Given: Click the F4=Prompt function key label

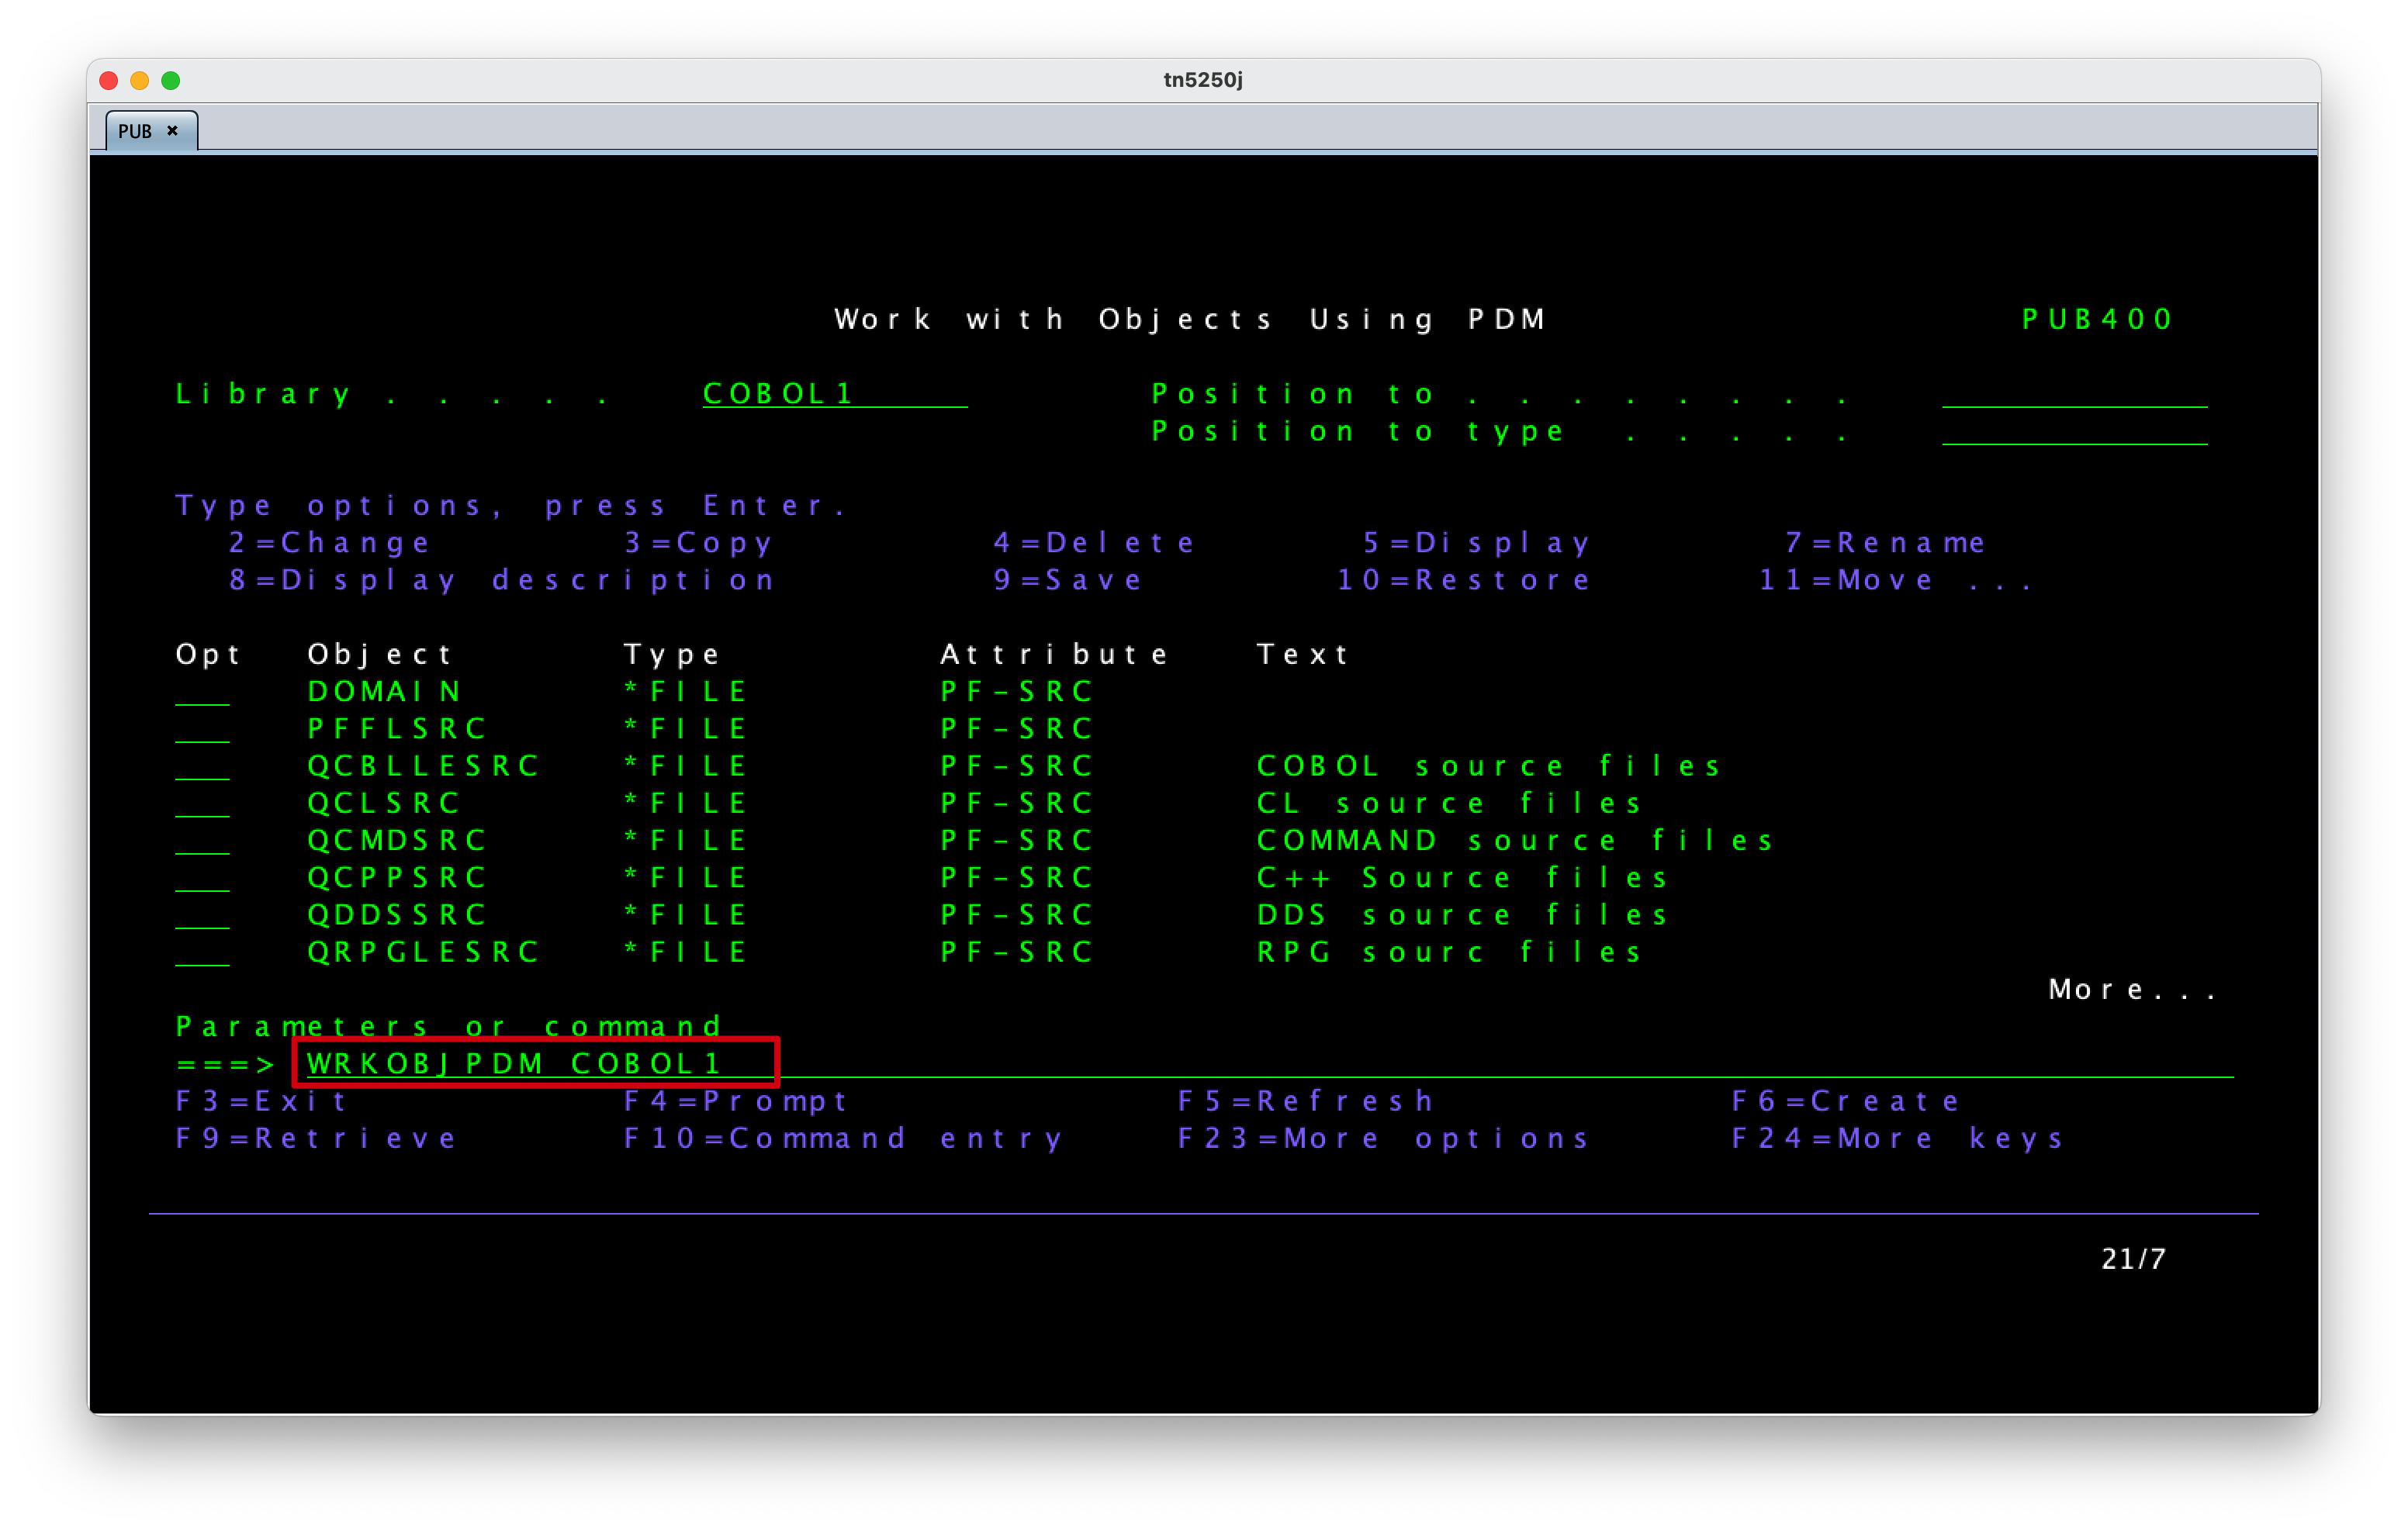Looking at the screenshot, I should 736,1101.
